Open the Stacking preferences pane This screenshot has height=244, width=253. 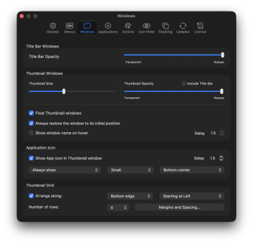coord(165,28)
